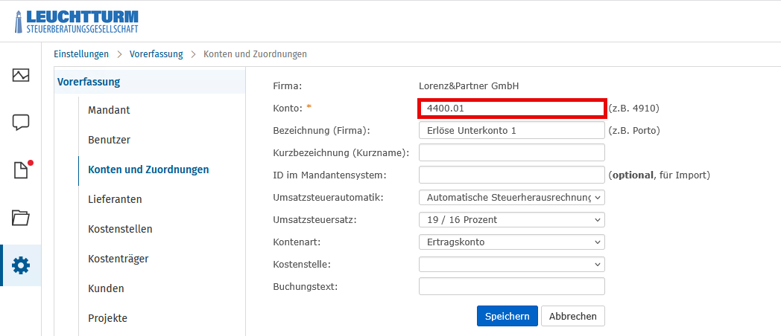The height and width of the screenshot is (336, 781).
Task: Click the Kontenart: label
Action: 297,242
